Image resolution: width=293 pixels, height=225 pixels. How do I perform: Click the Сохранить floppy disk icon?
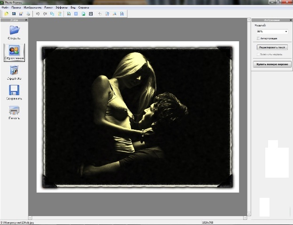click(x=14, y=91)
